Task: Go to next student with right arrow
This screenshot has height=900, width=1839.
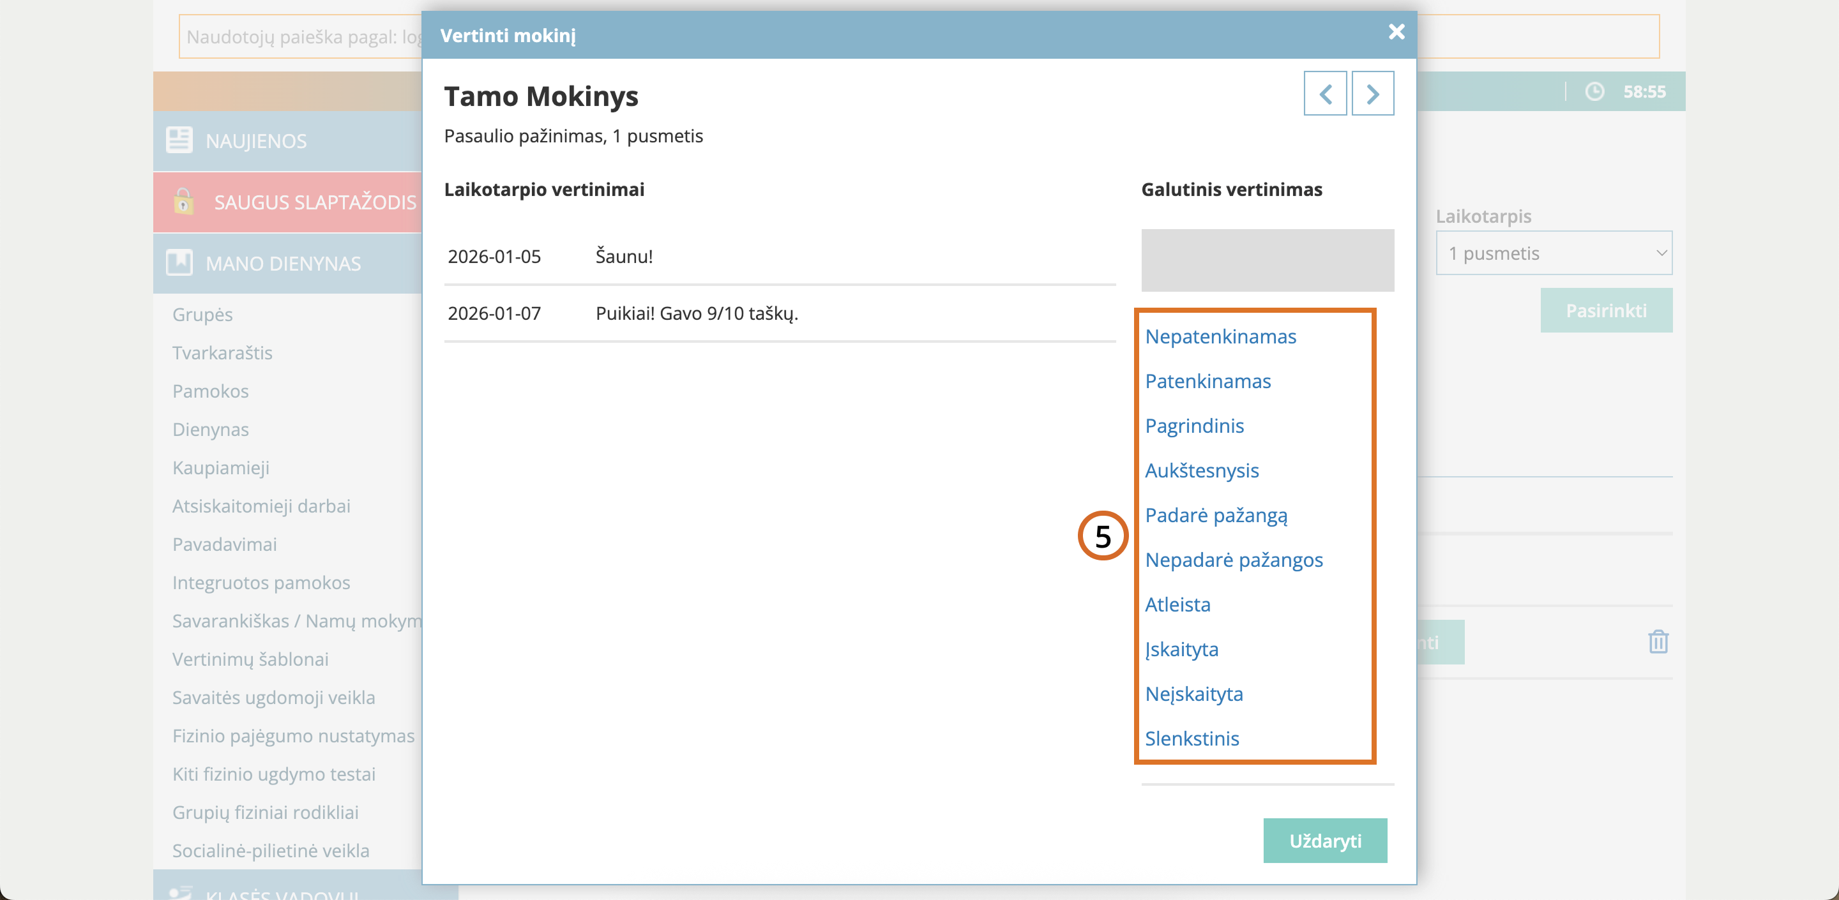Action: tap(1372, 93)
